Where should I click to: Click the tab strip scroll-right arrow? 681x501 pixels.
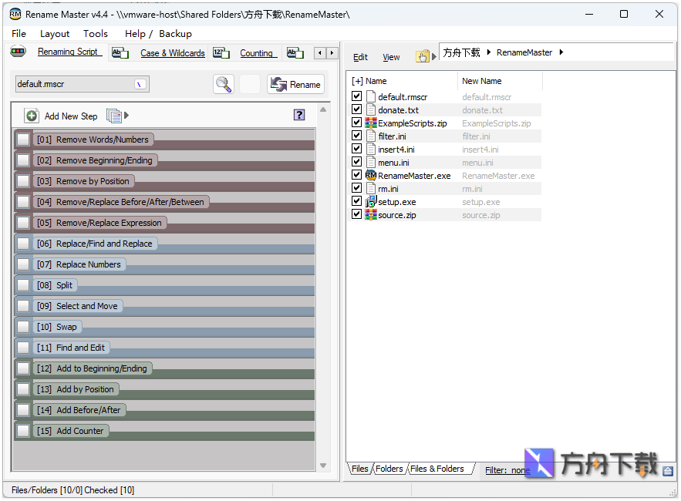click(x=332, y=53)
